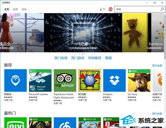Image resolution: width=166 pixels, height=128 pixels.
Task: Show all apps in 推荐 section
Action: click(x=157, y=66)
